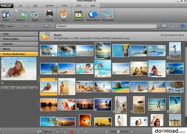Start the Slideshow tool
This screenshot has height=134, width=187.
pyautogui.click(x=79, y=16)
